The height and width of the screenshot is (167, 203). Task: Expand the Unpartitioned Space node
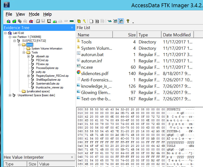click(10, 95)
